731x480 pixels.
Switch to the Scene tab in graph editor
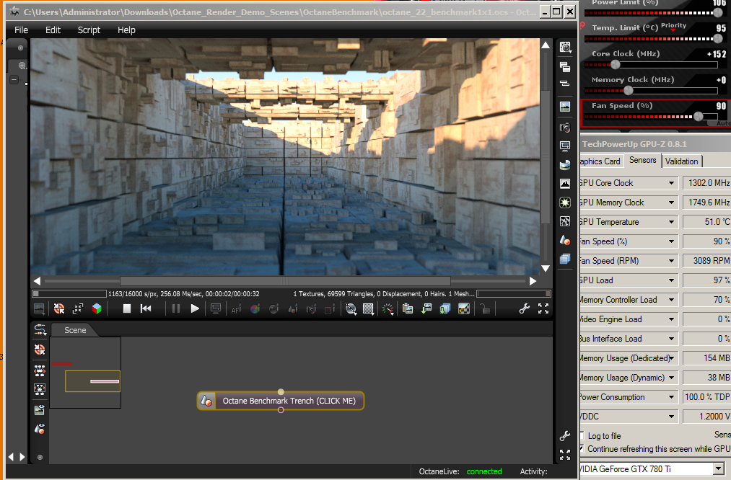click(x=75, y=329)
